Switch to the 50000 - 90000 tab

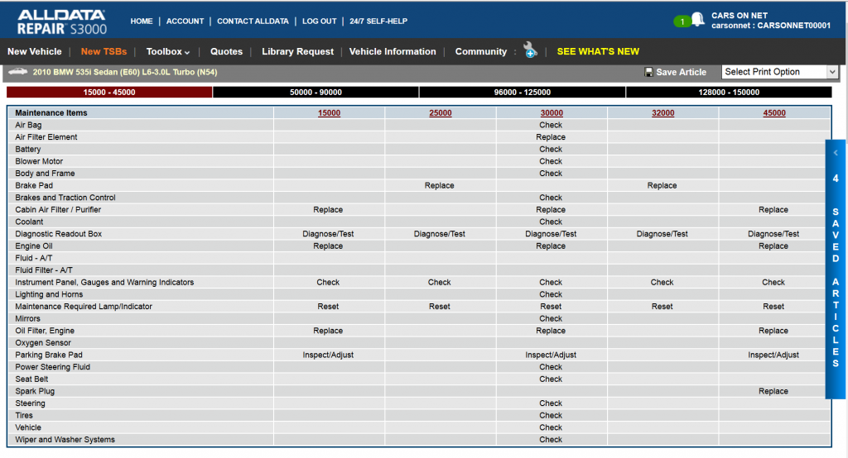(x=316, y=93)
